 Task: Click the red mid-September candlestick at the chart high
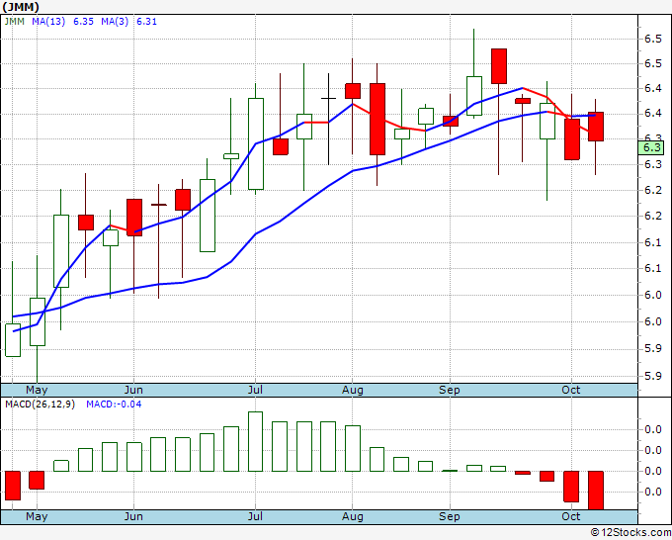click(x=499, y=66)
